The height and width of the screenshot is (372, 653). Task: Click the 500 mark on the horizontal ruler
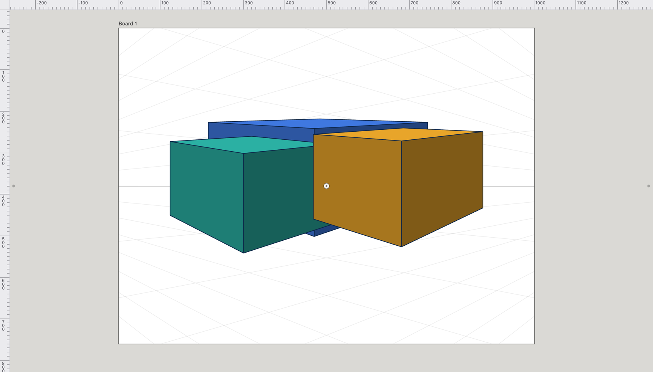pos(331,3)
